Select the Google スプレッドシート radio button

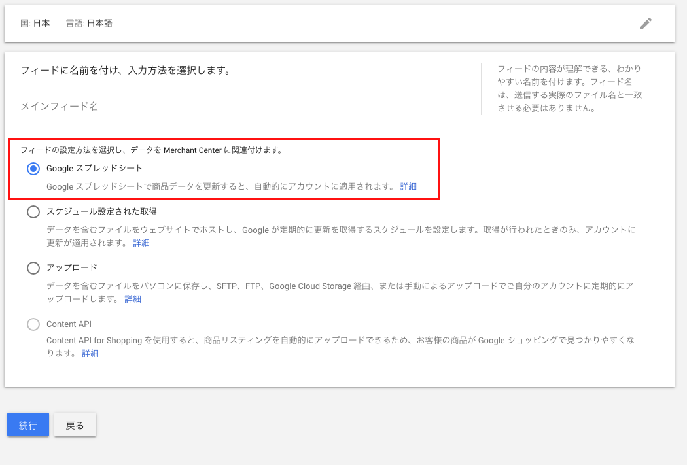click(33, 169)
